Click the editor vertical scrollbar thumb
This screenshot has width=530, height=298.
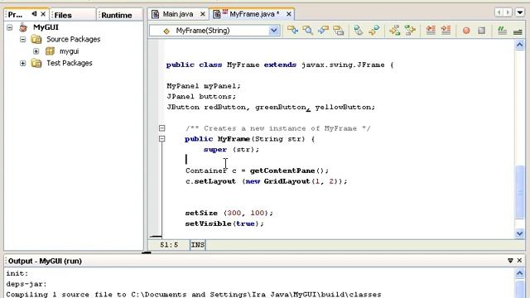[520, 192]
